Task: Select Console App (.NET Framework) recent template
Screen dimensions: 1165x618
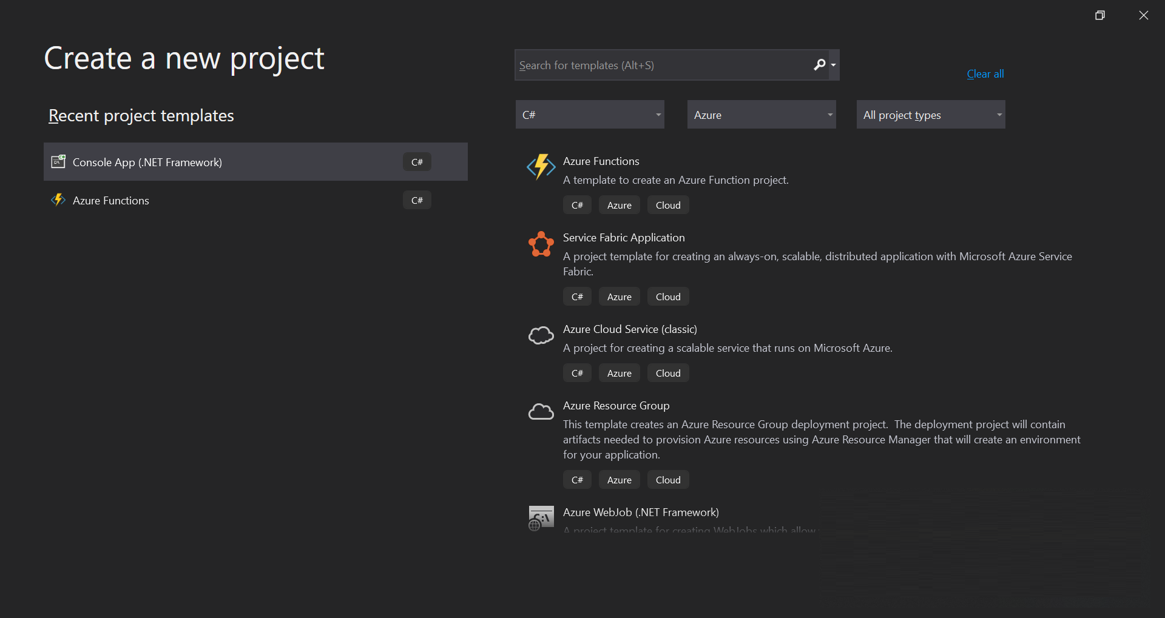Action: (255, 162)
